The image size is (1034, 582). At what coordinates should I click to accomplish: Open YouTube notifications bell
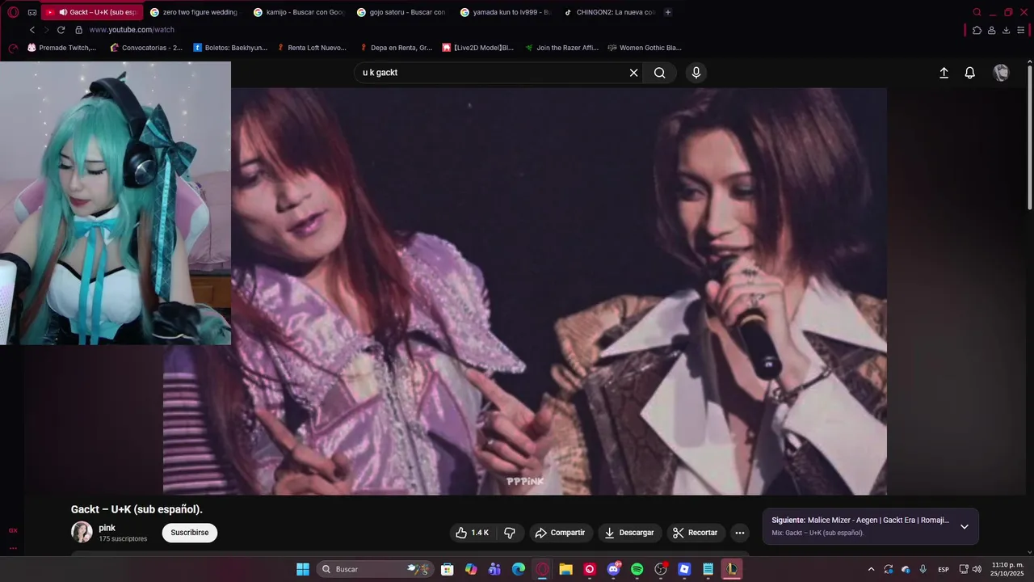pos(970,73)
